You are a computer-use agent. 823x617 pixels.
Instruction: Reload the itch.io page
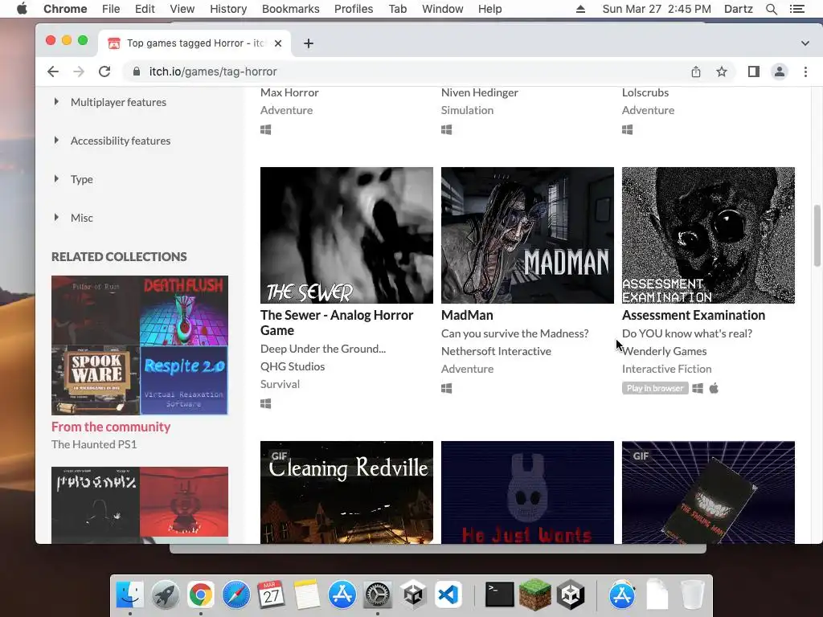pos(104,72)
